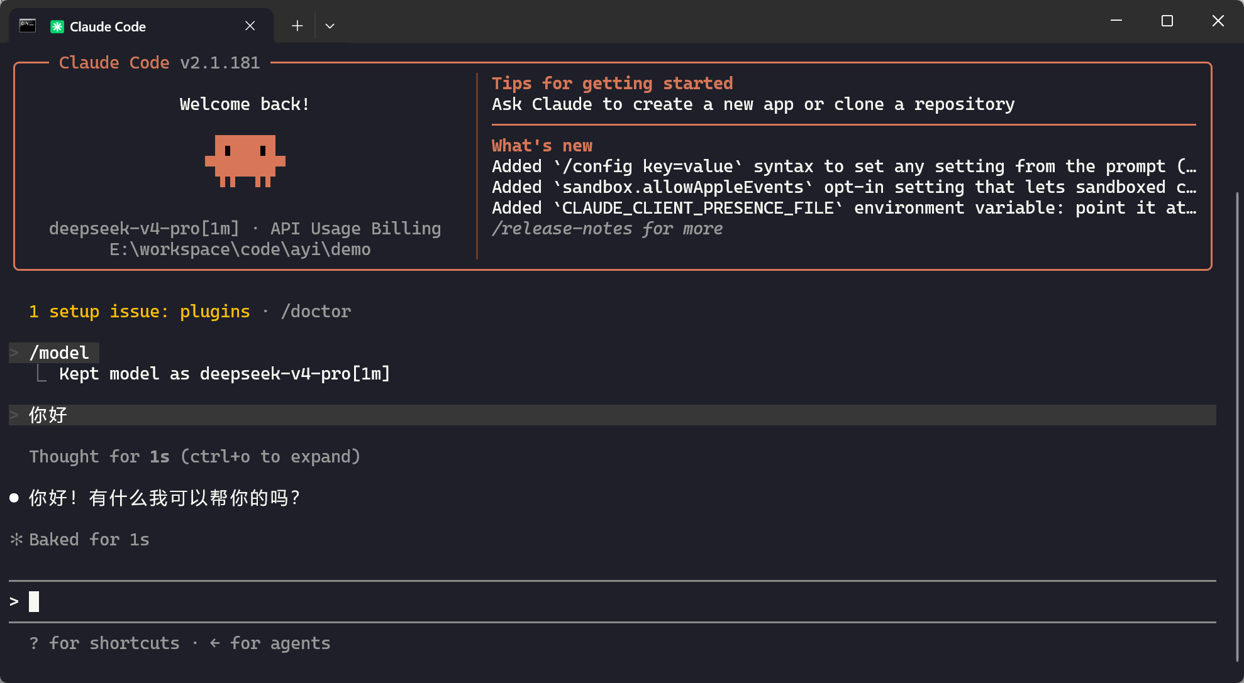Click the green Claude Code tab icon
Image resolution: width=1244 pixels, height=683 pixels.
click(57, 26)
